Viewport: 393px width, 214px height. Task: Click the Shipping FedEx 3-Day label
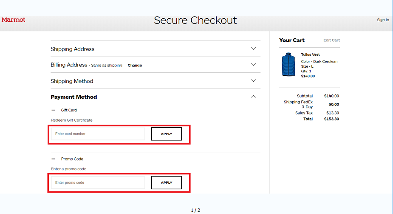point(298,104)
